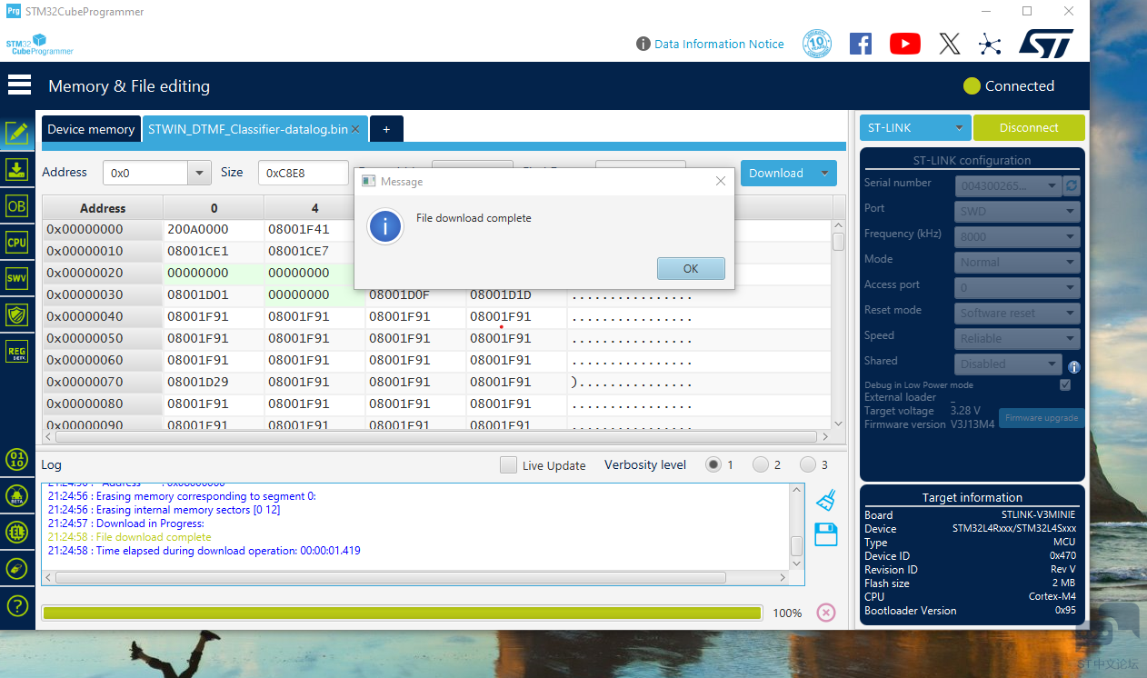
Task: Click the Shared info icon
Action: (x=1073, y=367)
